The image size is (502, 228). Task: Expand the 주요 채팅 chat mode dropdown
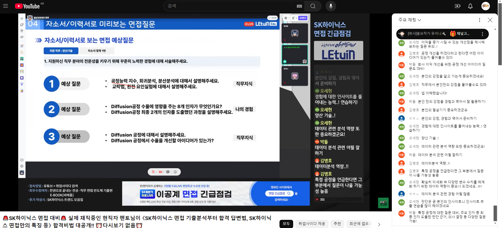point(410,20)
